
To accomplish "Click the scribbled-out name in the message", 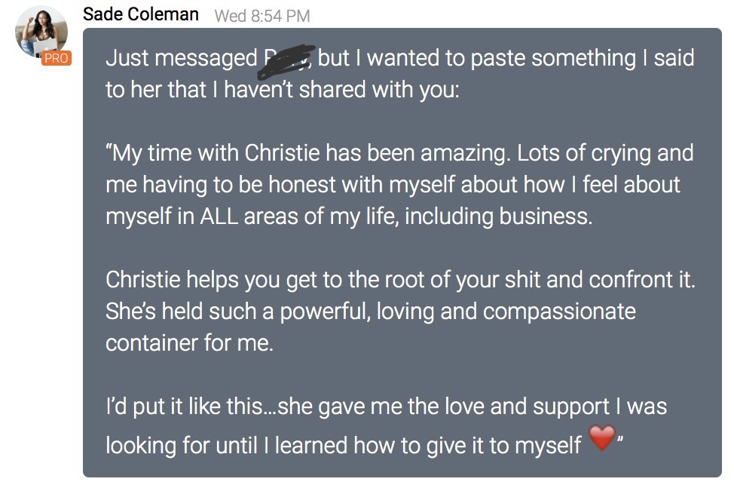I will (x=287, y=59).
